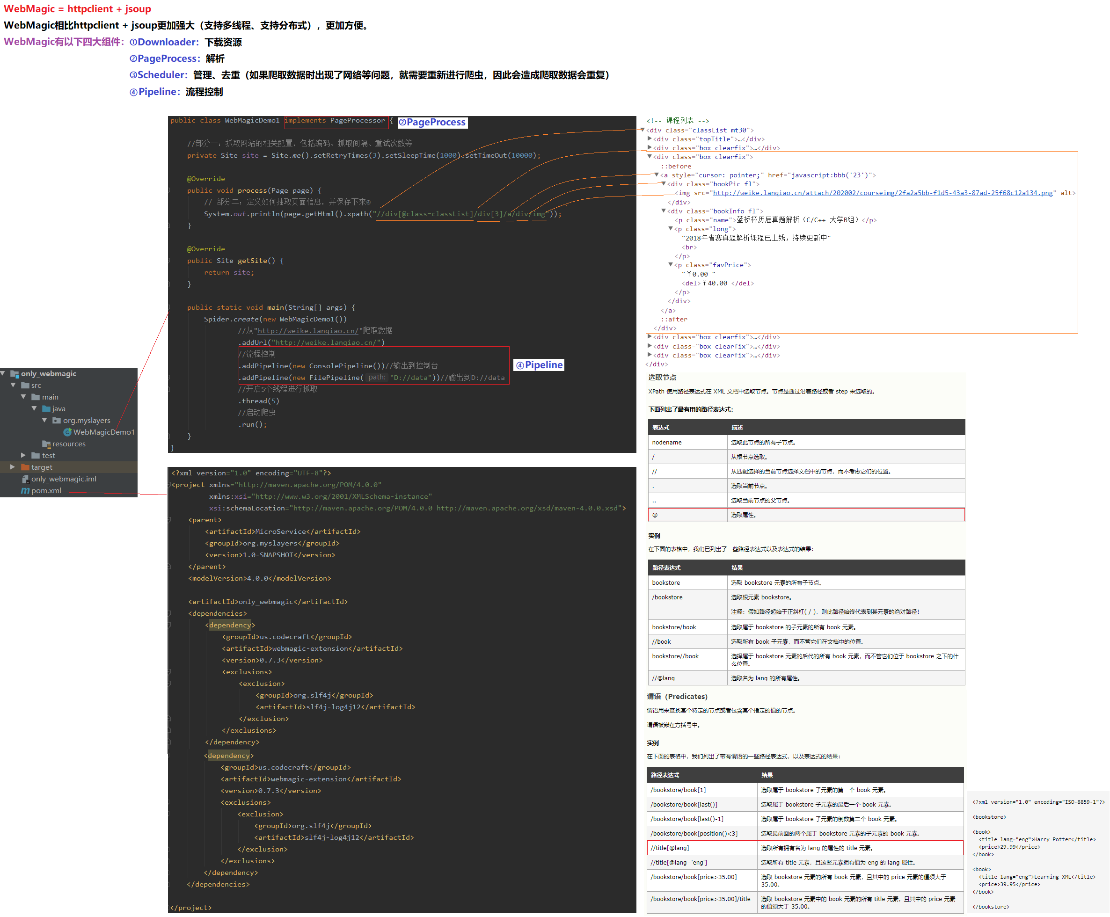Click the only_webmagic module folder icon
Viewport: 1110px width, 917px height.
(14, 373)
